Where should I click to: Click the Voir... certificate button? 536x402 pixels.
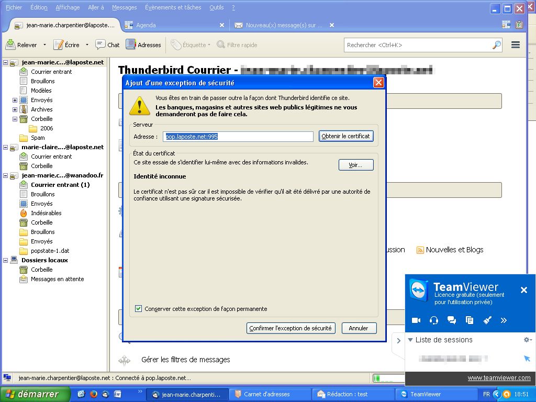(355, 165)
